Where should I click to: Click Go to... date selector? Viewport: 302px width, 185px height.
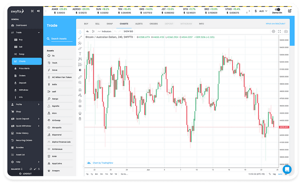click(125, 174)
